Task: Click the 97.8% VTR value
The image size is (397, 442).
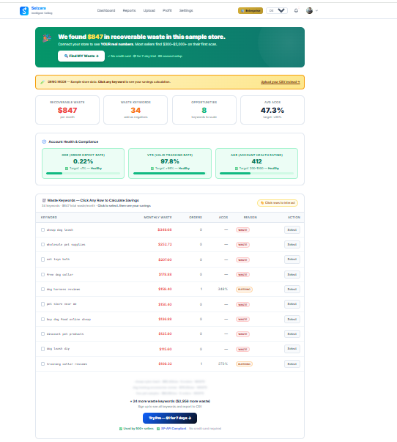Action: click(170, 161)
